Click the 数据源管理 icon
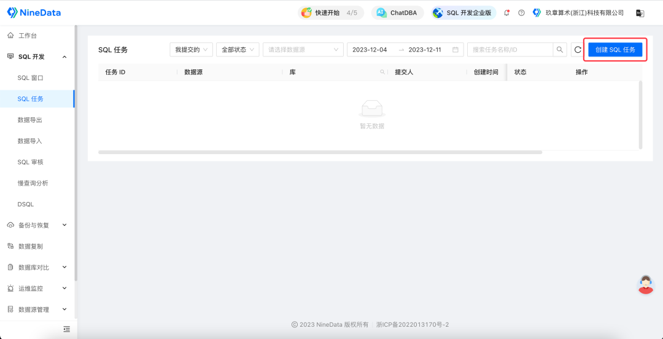The width and height of the screenshot is (663, 339). pos(10,310)
